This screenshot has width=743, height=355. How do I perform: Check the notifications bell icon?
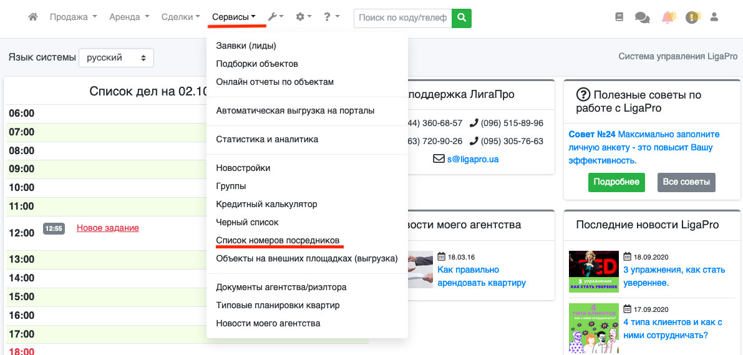pyautogui.click(x=668, y=17)
